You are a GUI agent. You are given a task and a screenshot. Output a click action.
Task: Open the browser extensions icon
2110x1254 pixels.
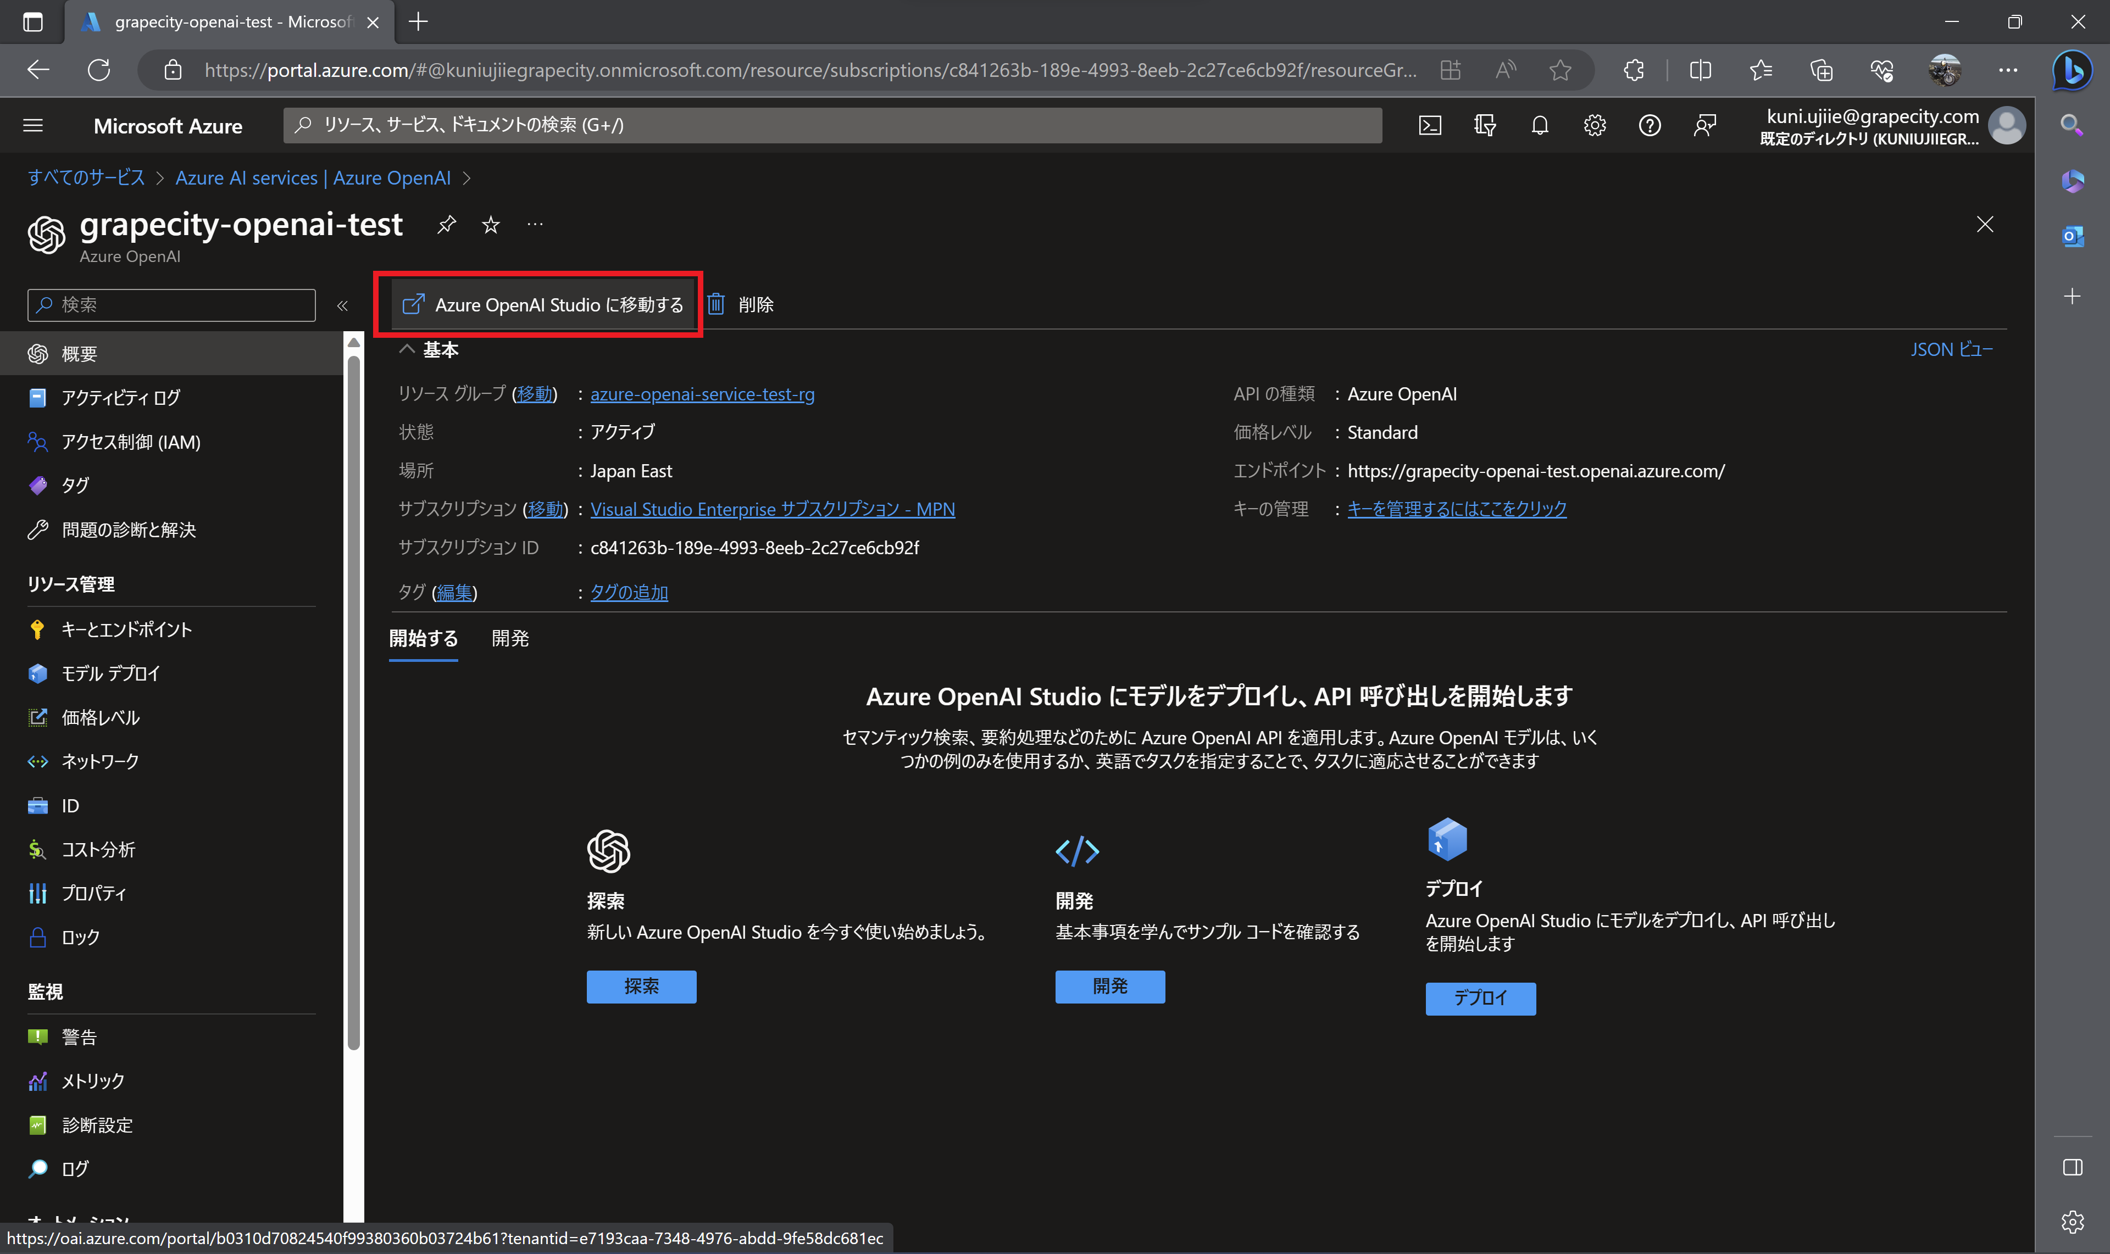(1633, 69)
